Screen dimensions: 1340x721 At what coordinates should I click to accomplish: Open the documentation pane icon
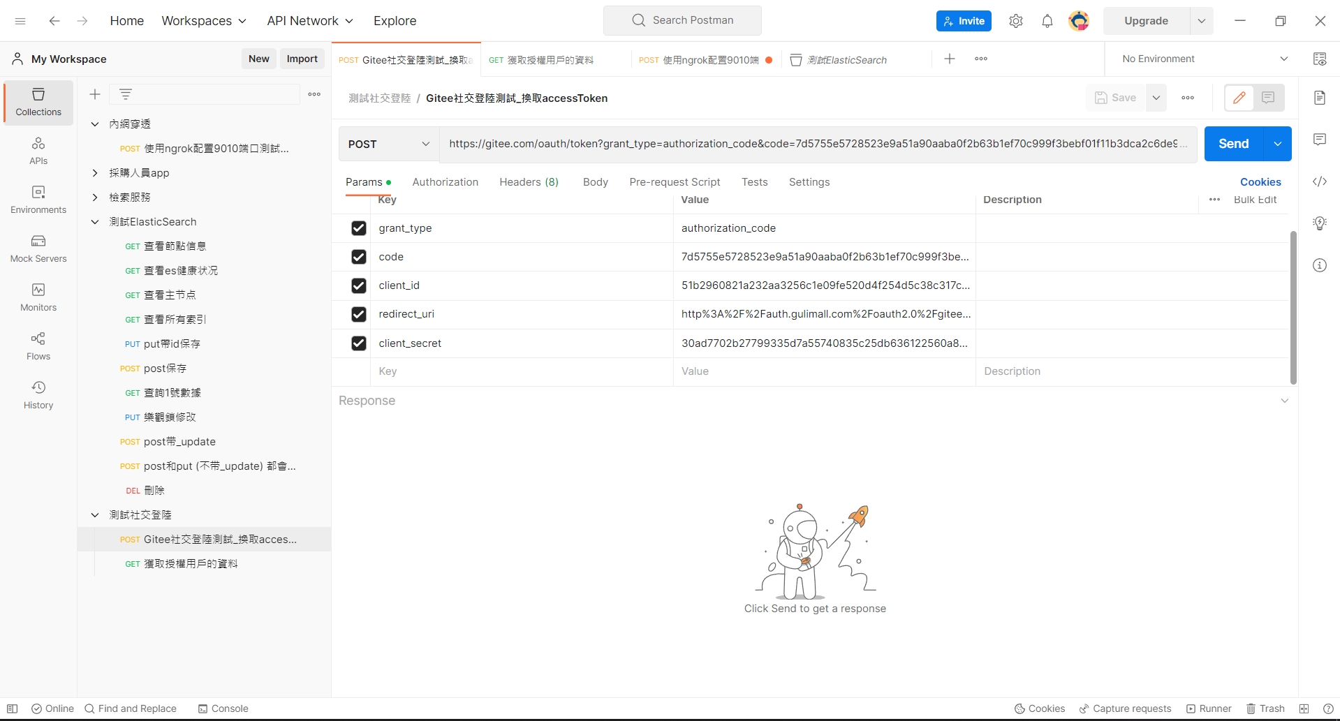tap(1320, 98)
